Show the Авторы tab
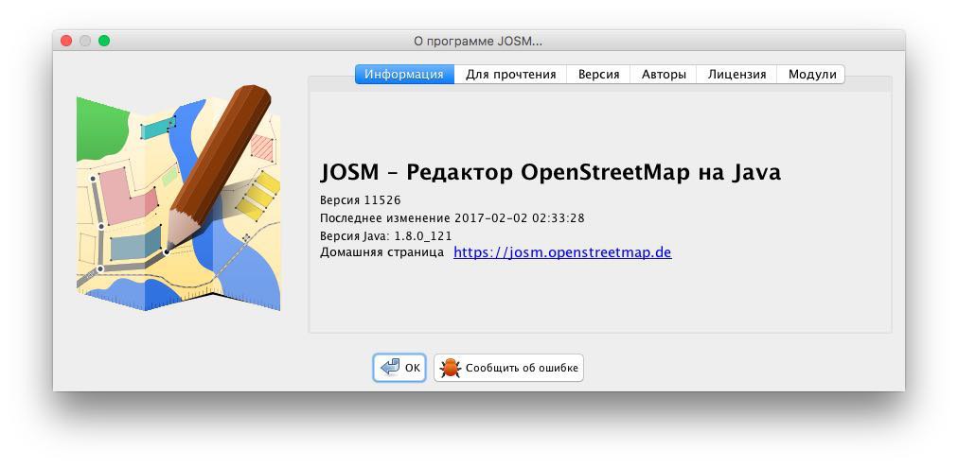This screenshot has height=467, width=958. [664, 75]
